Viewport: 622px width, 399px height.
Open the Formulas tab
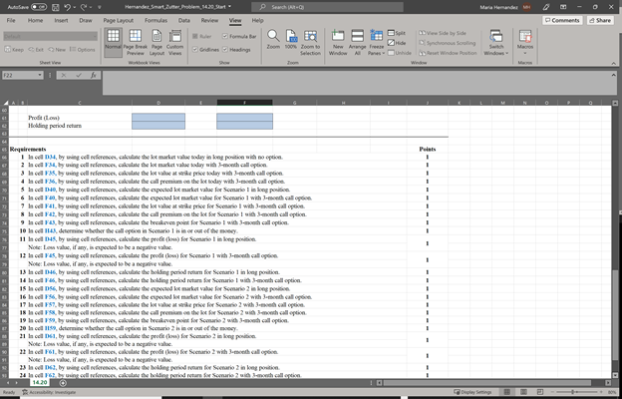155,20
